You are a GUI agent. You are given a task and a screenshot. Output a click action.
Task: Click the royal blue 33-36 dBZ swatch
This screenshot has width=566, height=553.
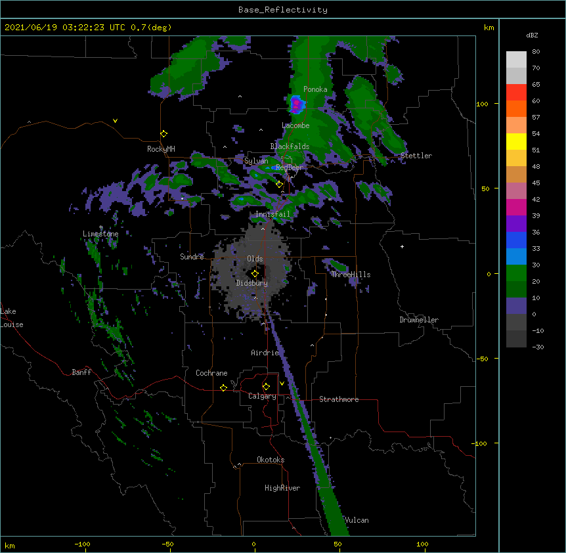click(516, 240)
